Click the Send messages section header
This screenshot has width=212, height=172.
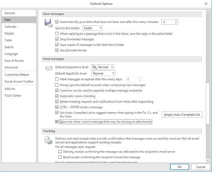[x=122, y=59]
